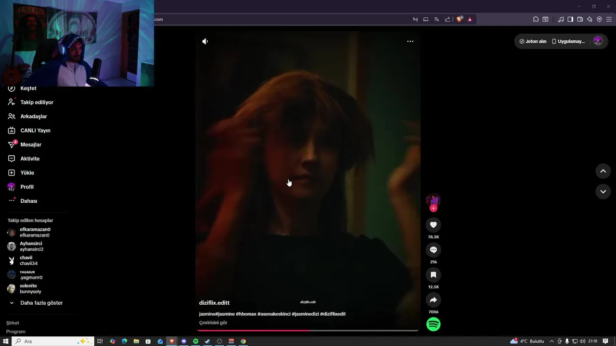Open the Spotify sound disc icon

(x=433, y=324)
